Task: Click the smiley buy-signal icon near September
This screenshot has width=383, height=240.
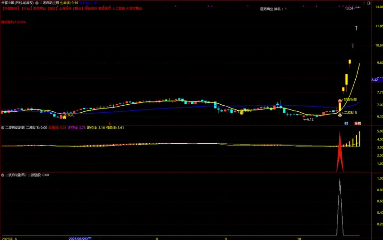Action: click(x=242, y=112)
